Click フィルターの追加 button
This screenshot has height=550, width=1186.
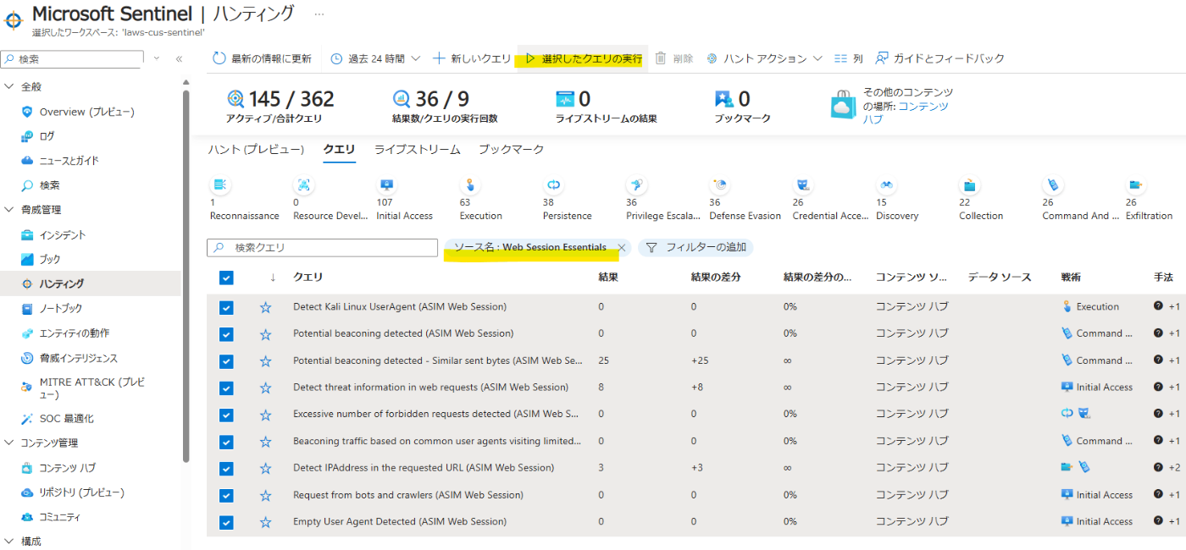696,248
